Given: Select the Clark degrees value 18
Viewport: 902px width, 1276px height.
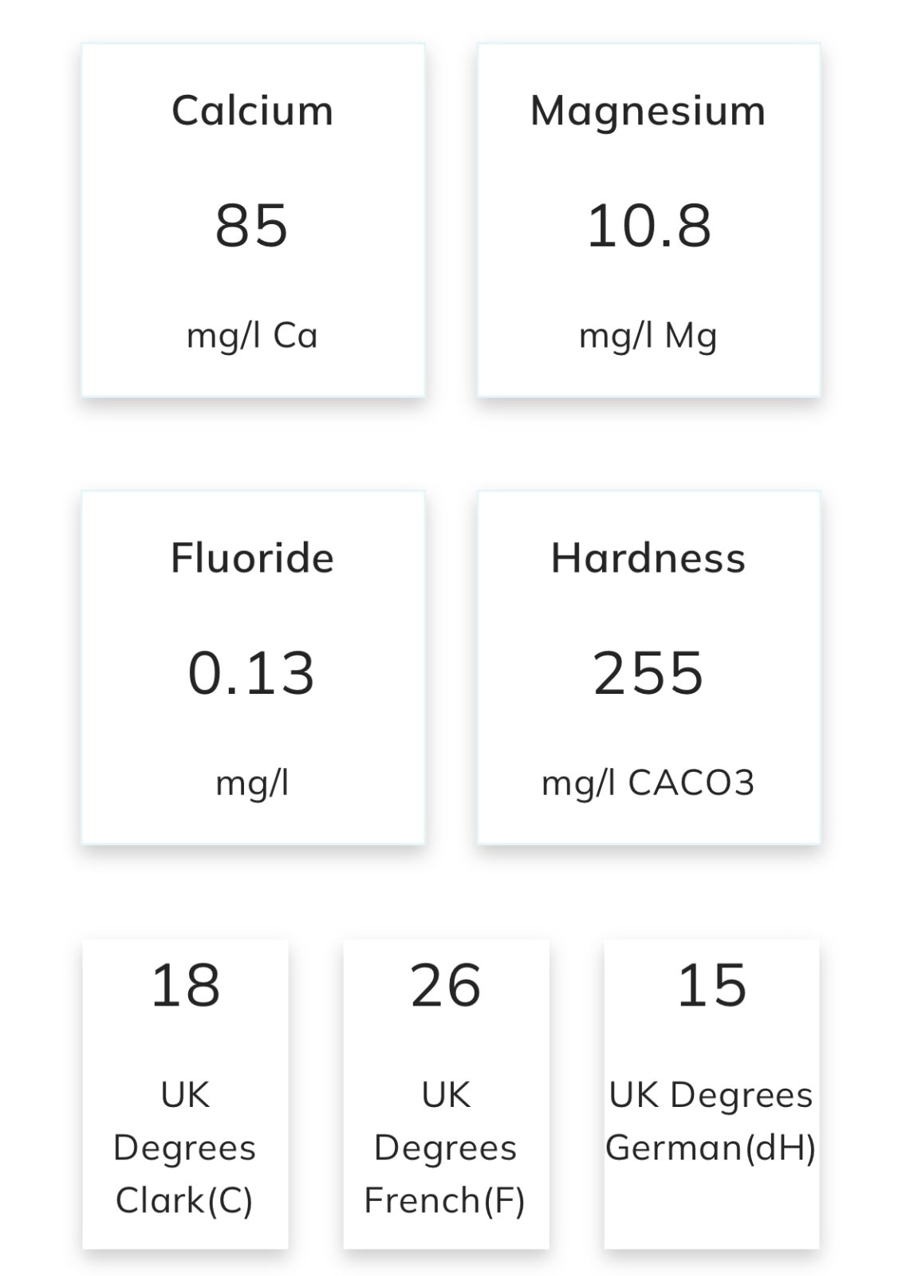Looking at the screenshot, I should (x=185, y=985).
